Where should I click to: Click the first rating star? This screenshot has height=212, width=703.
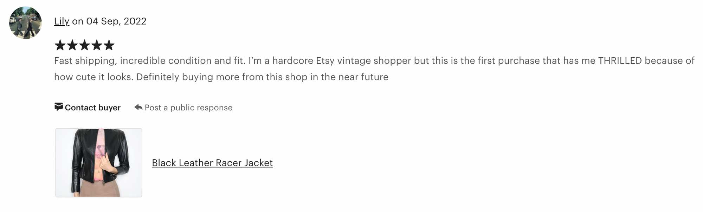pyautogui.click(x=60, y=45)
